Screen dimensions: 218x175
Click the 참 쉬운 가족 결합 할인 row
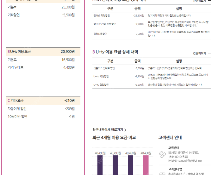pos(152,24)
